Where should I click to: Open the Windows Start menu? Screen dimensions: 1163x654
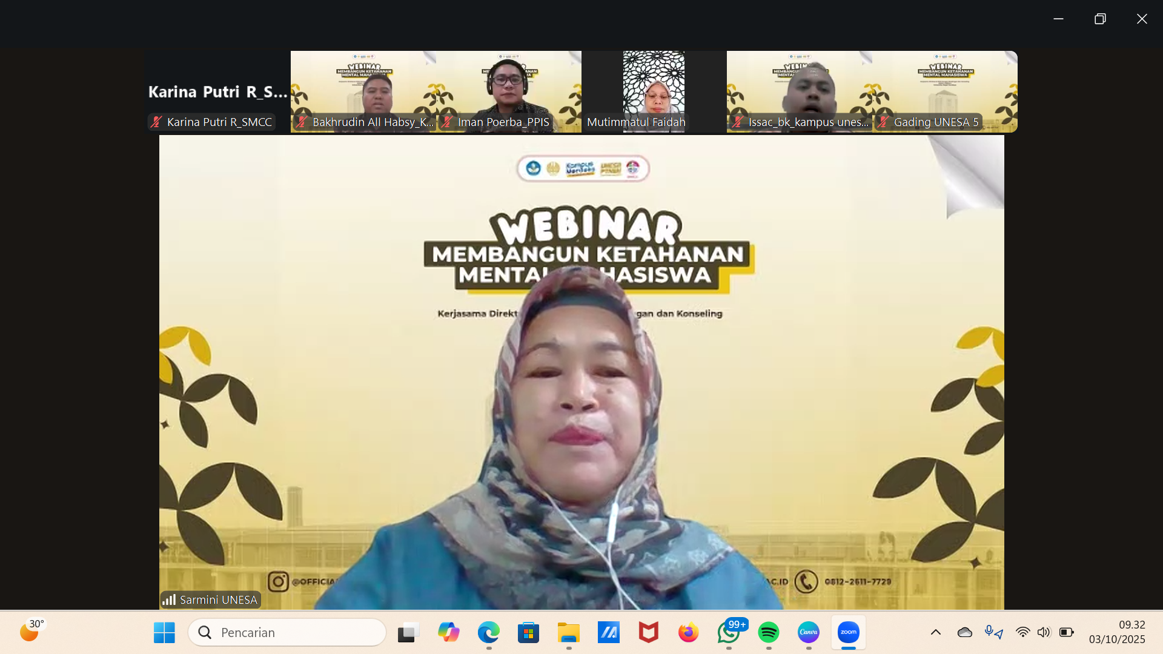(164, 633)
